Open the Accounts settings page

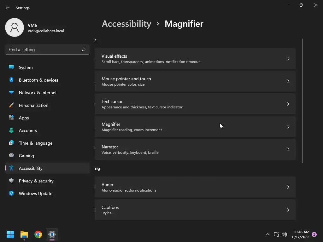[x=28, y=130]
